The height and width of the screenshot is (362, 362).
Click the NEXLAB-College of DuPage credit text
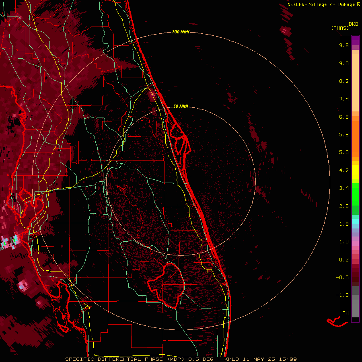(x=321, y=4)
